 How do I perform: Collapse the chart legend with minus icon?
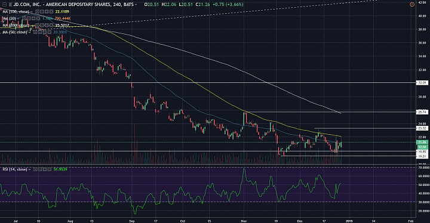click(x=4, y=5)
